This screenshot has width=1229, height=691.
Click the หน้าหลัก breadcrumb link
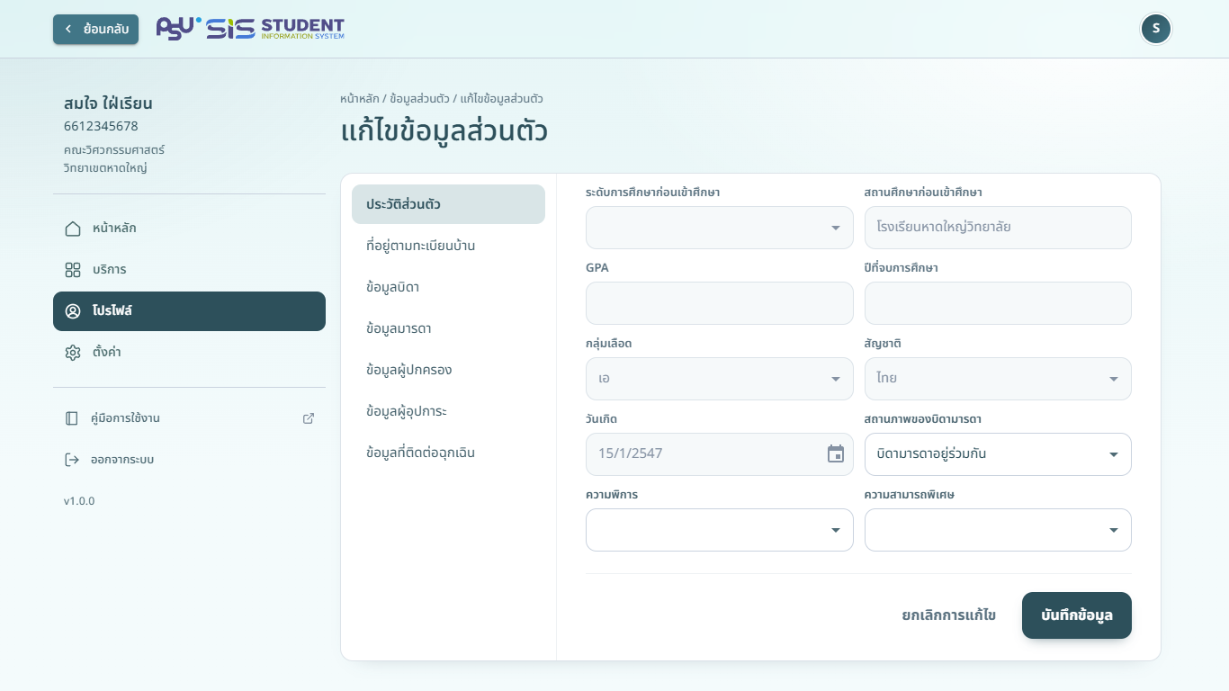(360, 98)
